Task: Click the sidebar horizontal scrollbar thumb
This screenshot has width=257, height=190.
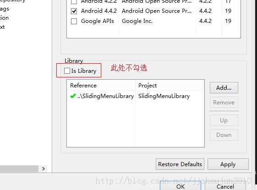Action: coord(19,168)
